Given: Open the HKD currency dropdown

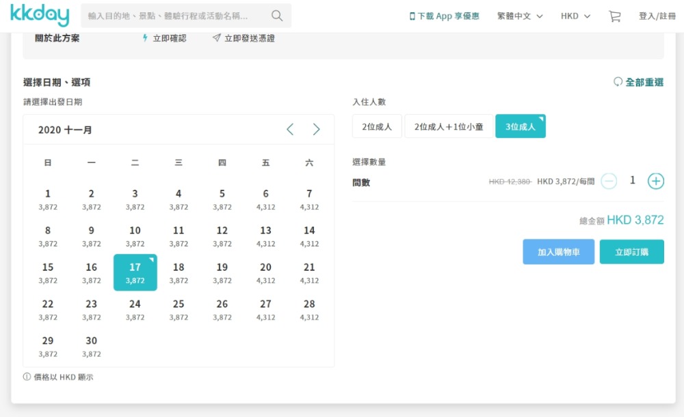Looking at the screenshot, I should click(575, 16).
